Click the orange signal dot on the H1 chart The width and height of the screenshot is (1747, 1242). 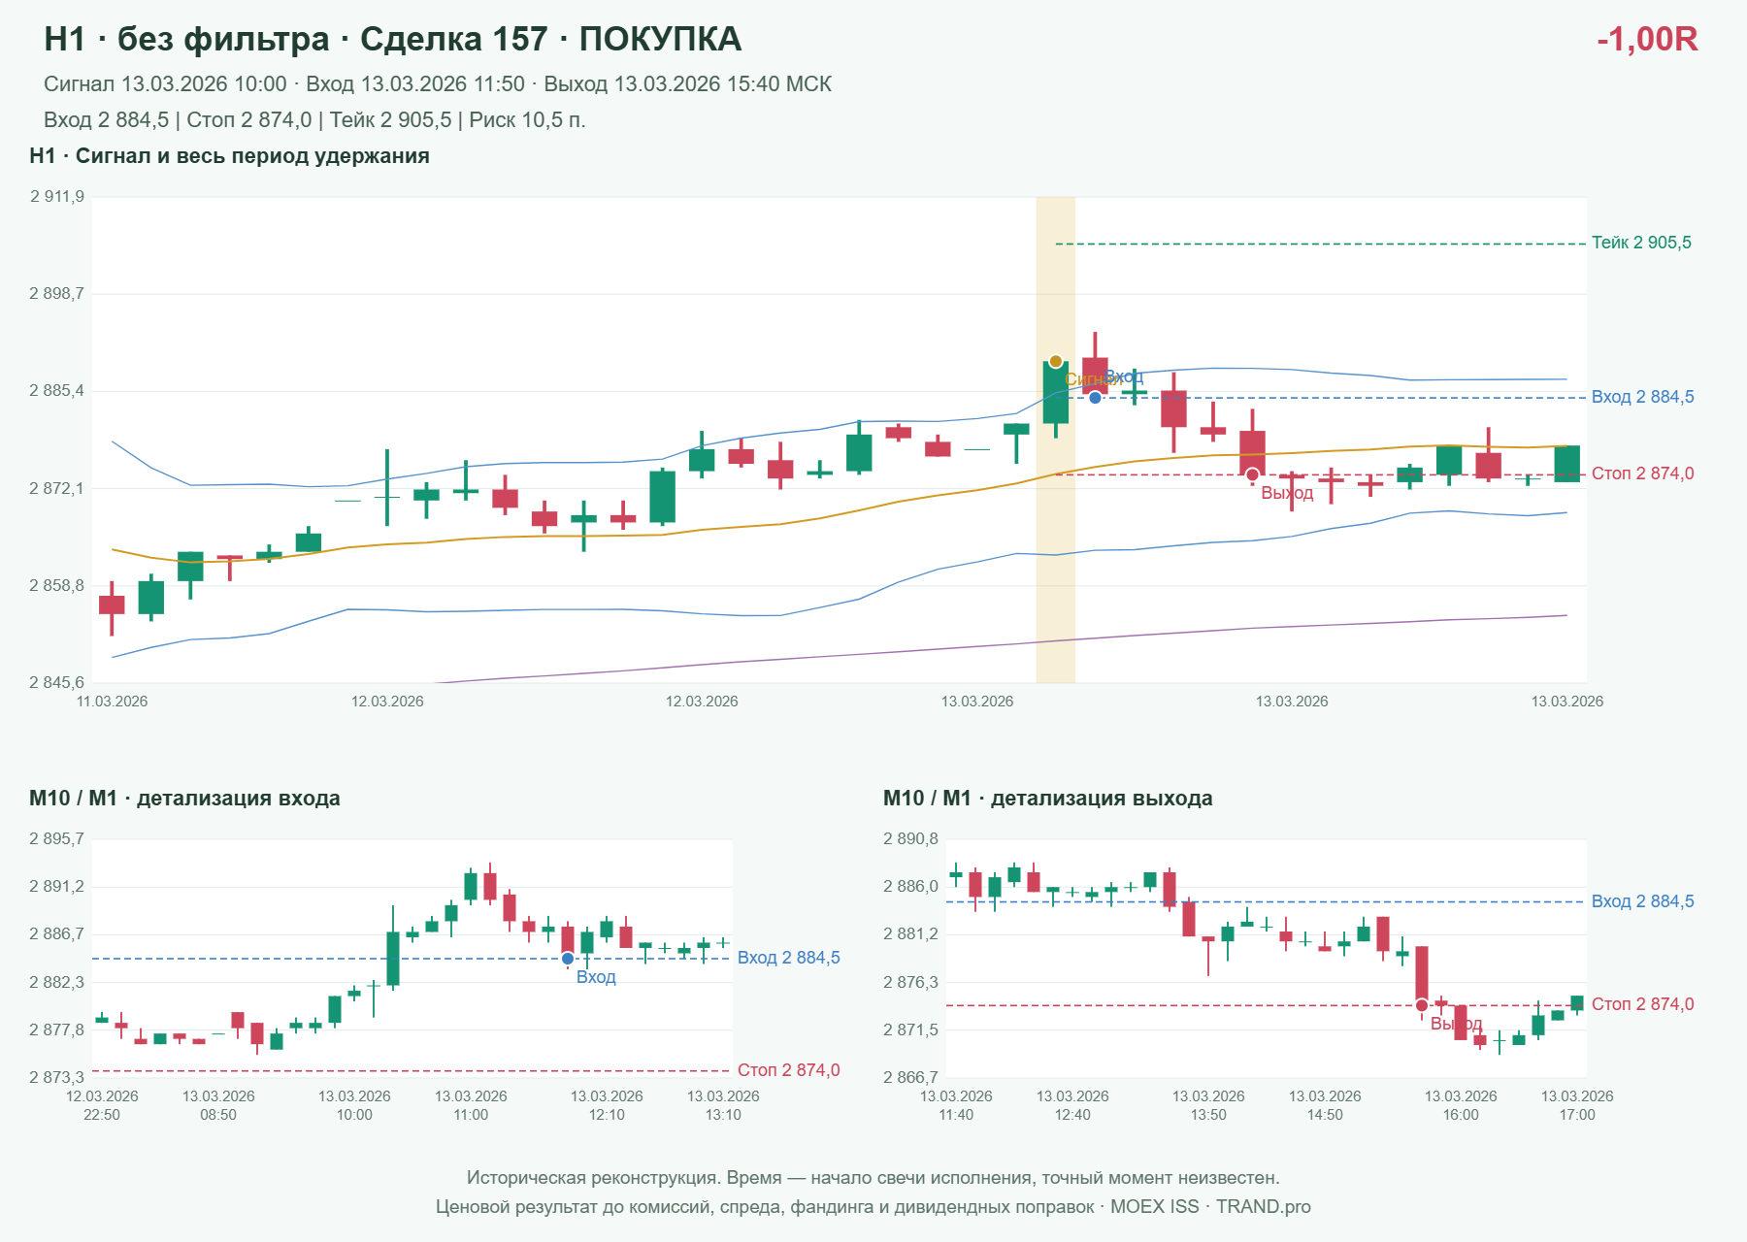click(x=1056, y=362)
